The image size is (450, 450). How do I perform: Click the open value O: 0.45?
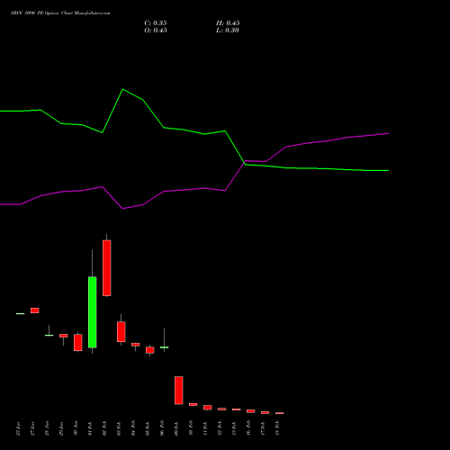[x=156, y=31]
